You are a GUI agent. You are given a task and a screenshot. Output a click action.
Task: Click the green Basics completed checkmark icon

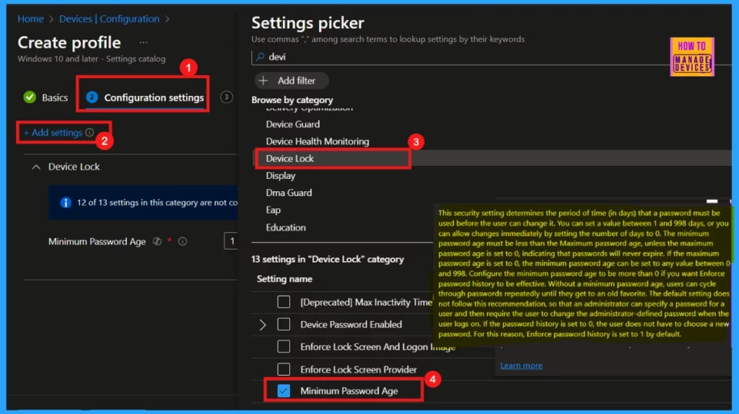(30, 97)
